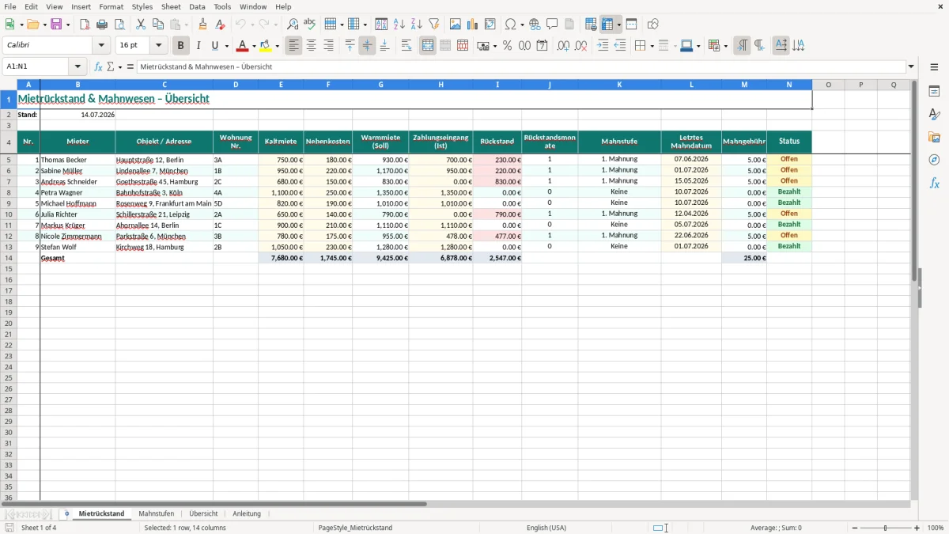Select Clone Formatting paintbrush
949x534 pixels.
click(202, 25)
